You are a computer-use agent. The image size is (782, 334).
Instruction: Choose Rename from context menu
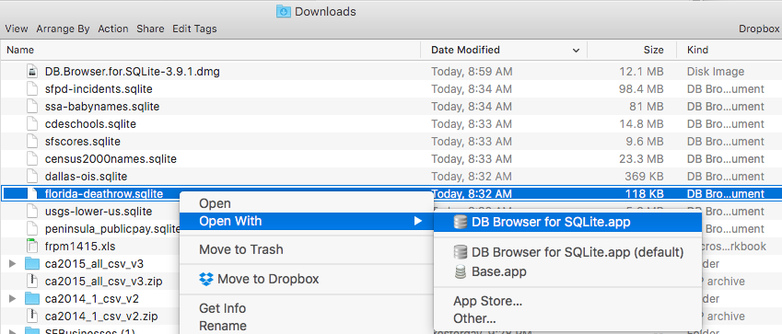(306, 326)
